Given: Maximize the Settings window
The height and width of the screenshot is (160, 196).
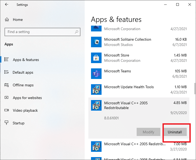Looking at the screenshot, I should click(x=178, y=5).
